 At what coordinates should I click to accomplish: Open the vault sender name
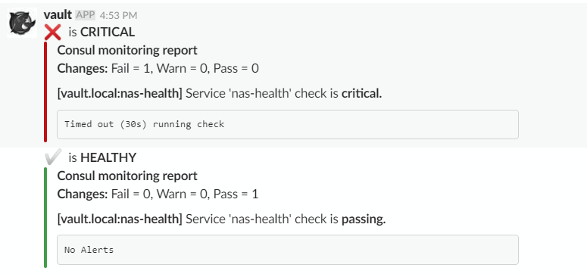pos(58,14)
